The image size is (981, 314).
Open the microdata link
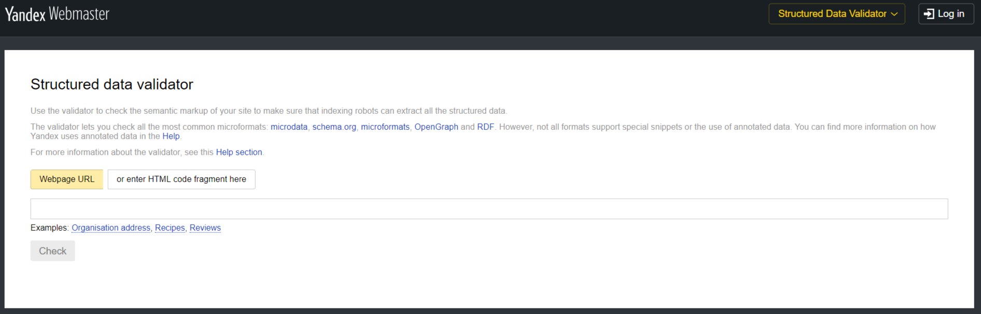(289, 127)
